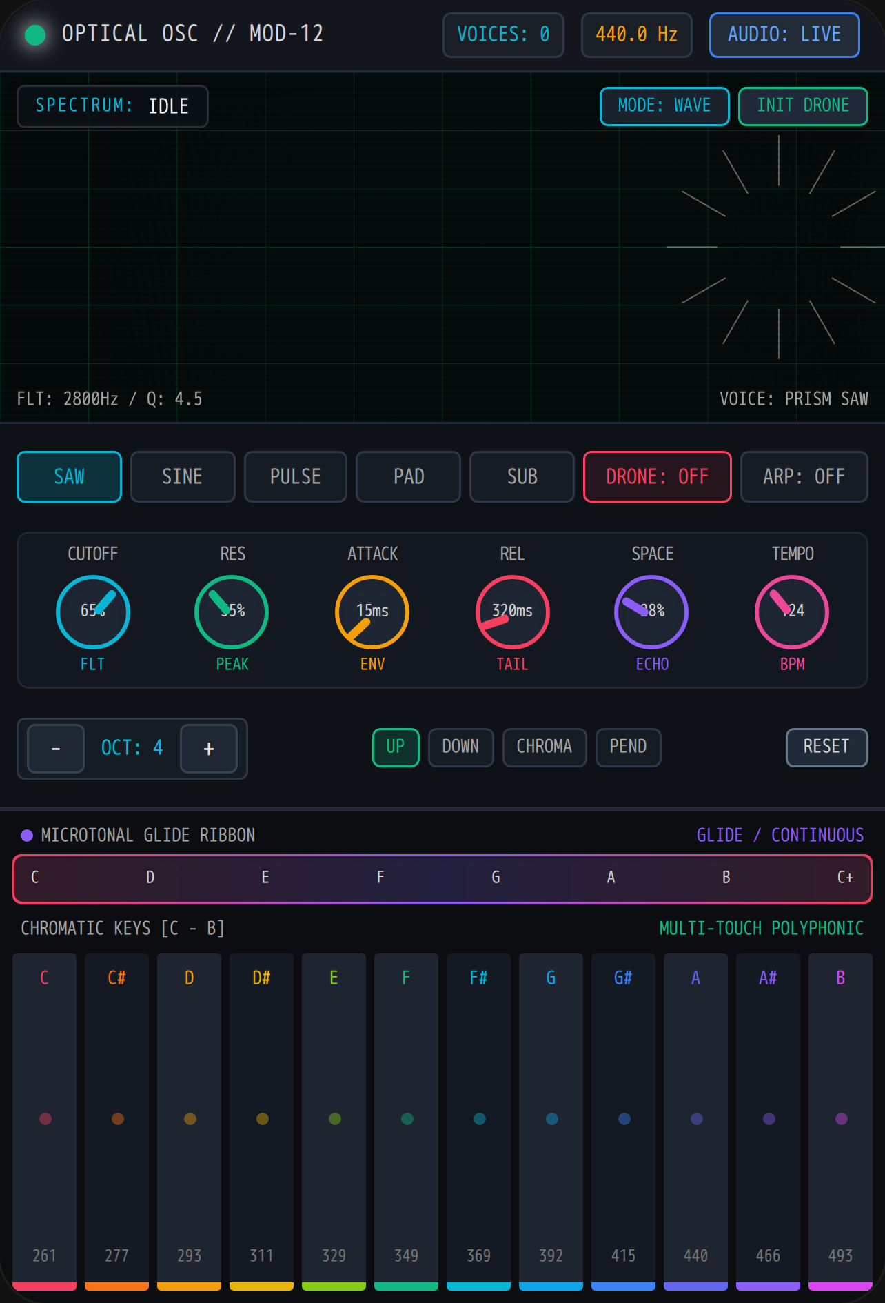The image size is (885, 1303).
Task: Click CHROMATIC KEYS [C - B] heading
Action: (123, 929)
